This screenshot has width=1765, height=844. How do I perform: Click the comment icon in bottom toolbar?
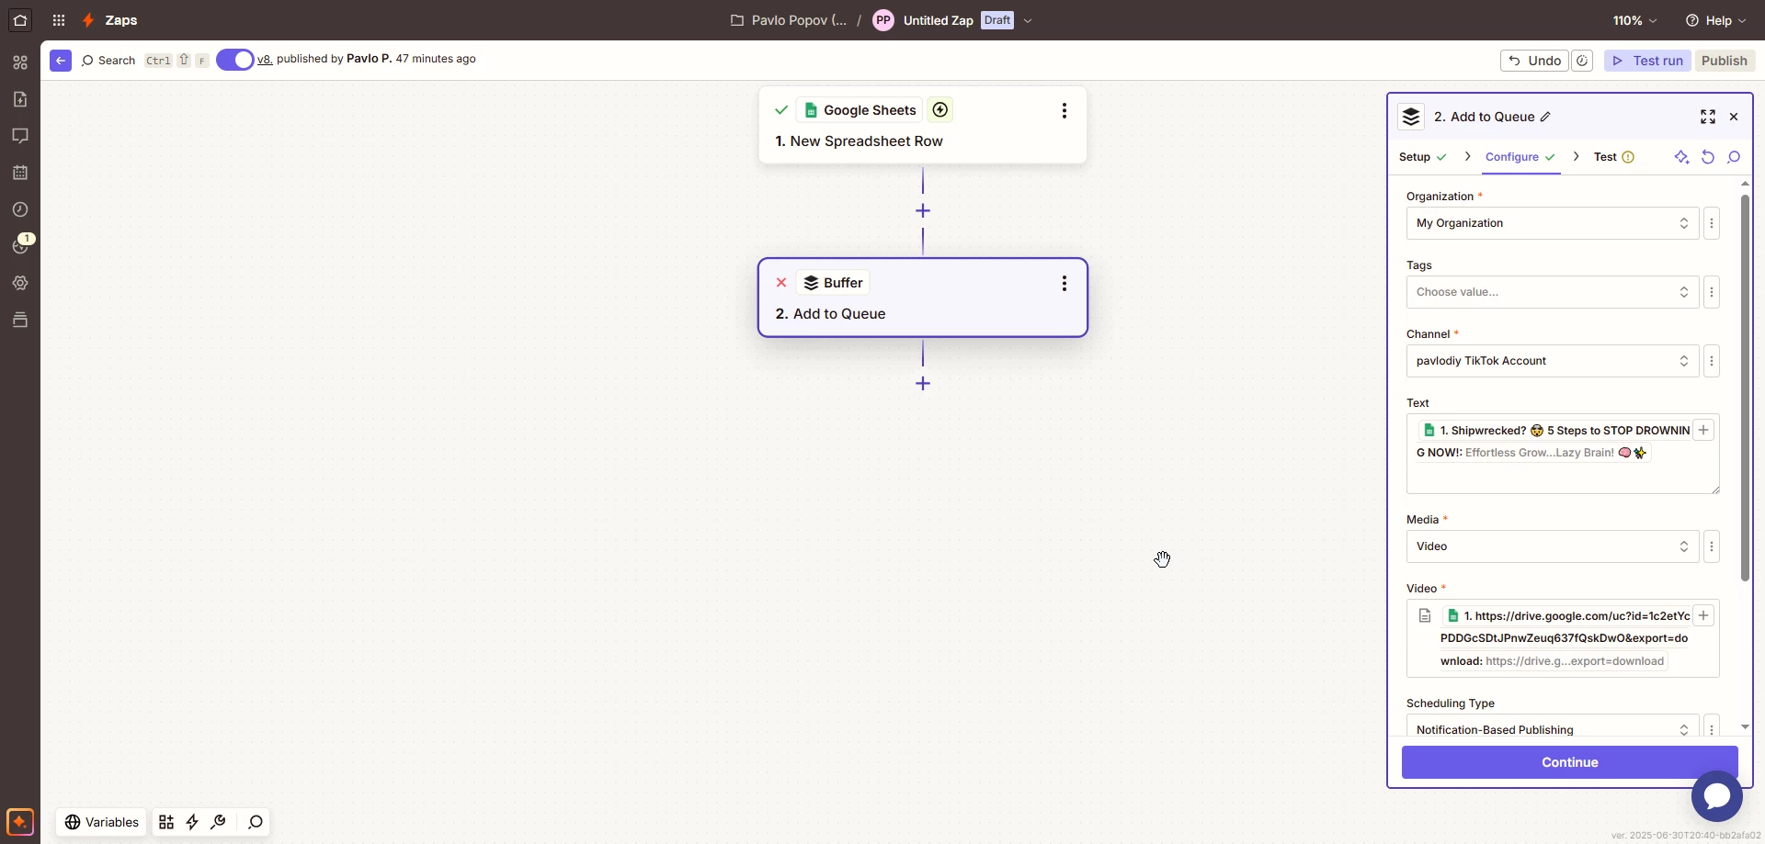pyautogui.click(x=256, y=822)
